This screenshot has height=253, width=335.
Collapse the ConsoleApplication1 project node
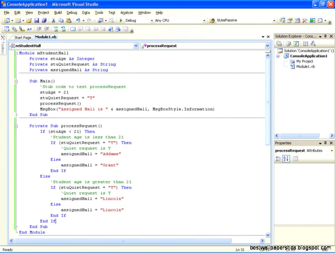point(278,56)
